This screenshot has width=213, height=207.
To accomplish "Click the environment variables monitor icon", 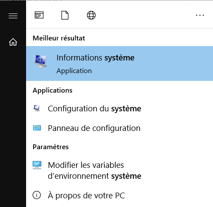I will point(37,165).
